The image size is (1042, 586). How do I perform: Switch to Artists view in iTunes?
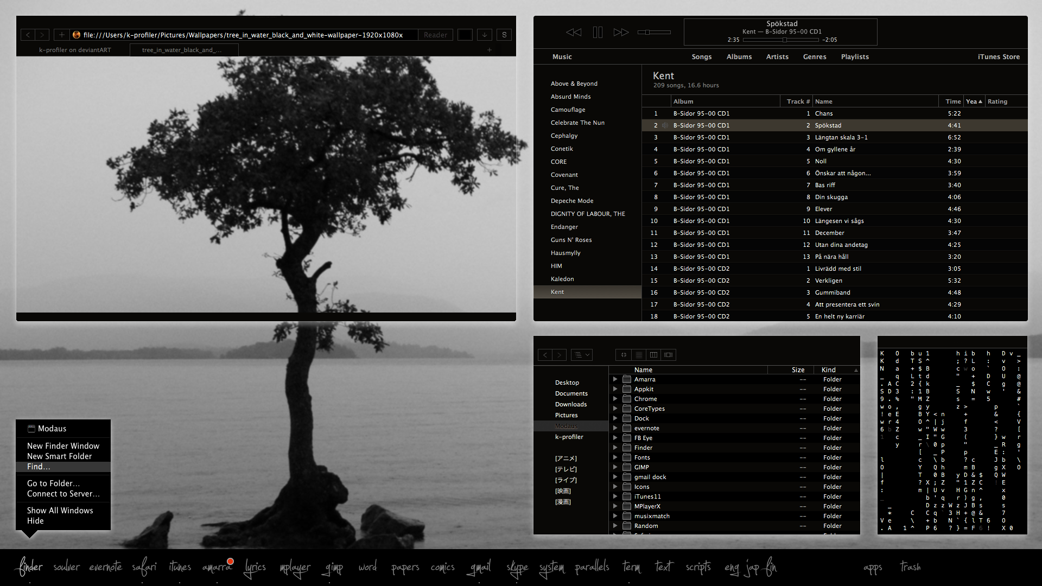coord(777,57)
